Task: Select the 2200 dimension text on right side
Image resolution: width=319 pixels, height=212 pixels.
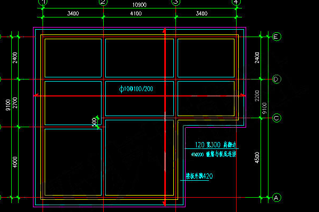Action: (257, 96)
